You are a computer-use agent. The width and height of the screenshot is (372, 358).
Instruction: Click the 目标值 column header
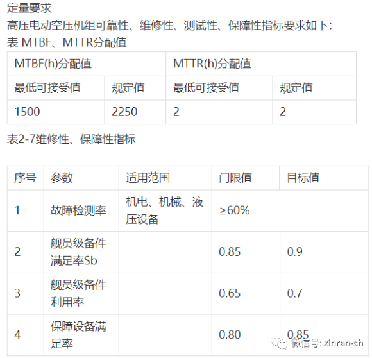click(324, 178)
